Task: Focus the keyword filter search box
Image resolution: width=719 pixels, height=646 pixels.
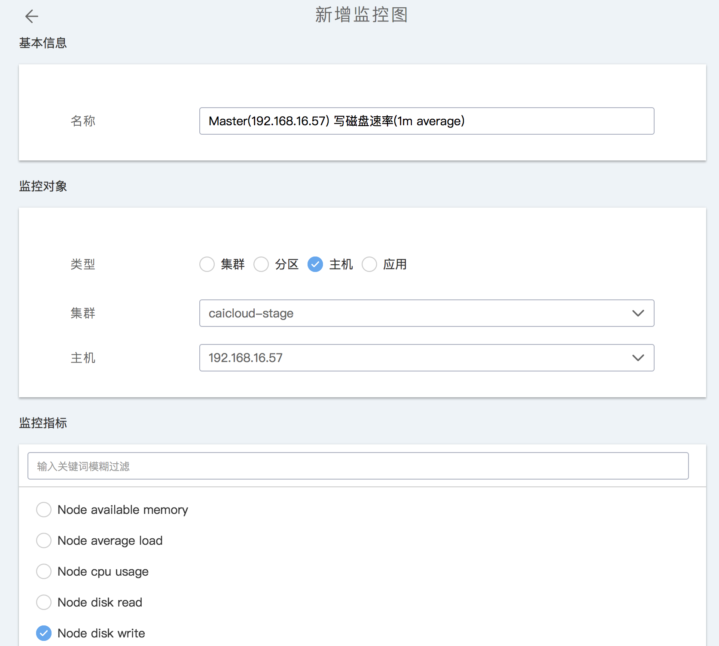Action: click(x=358, y=466)
